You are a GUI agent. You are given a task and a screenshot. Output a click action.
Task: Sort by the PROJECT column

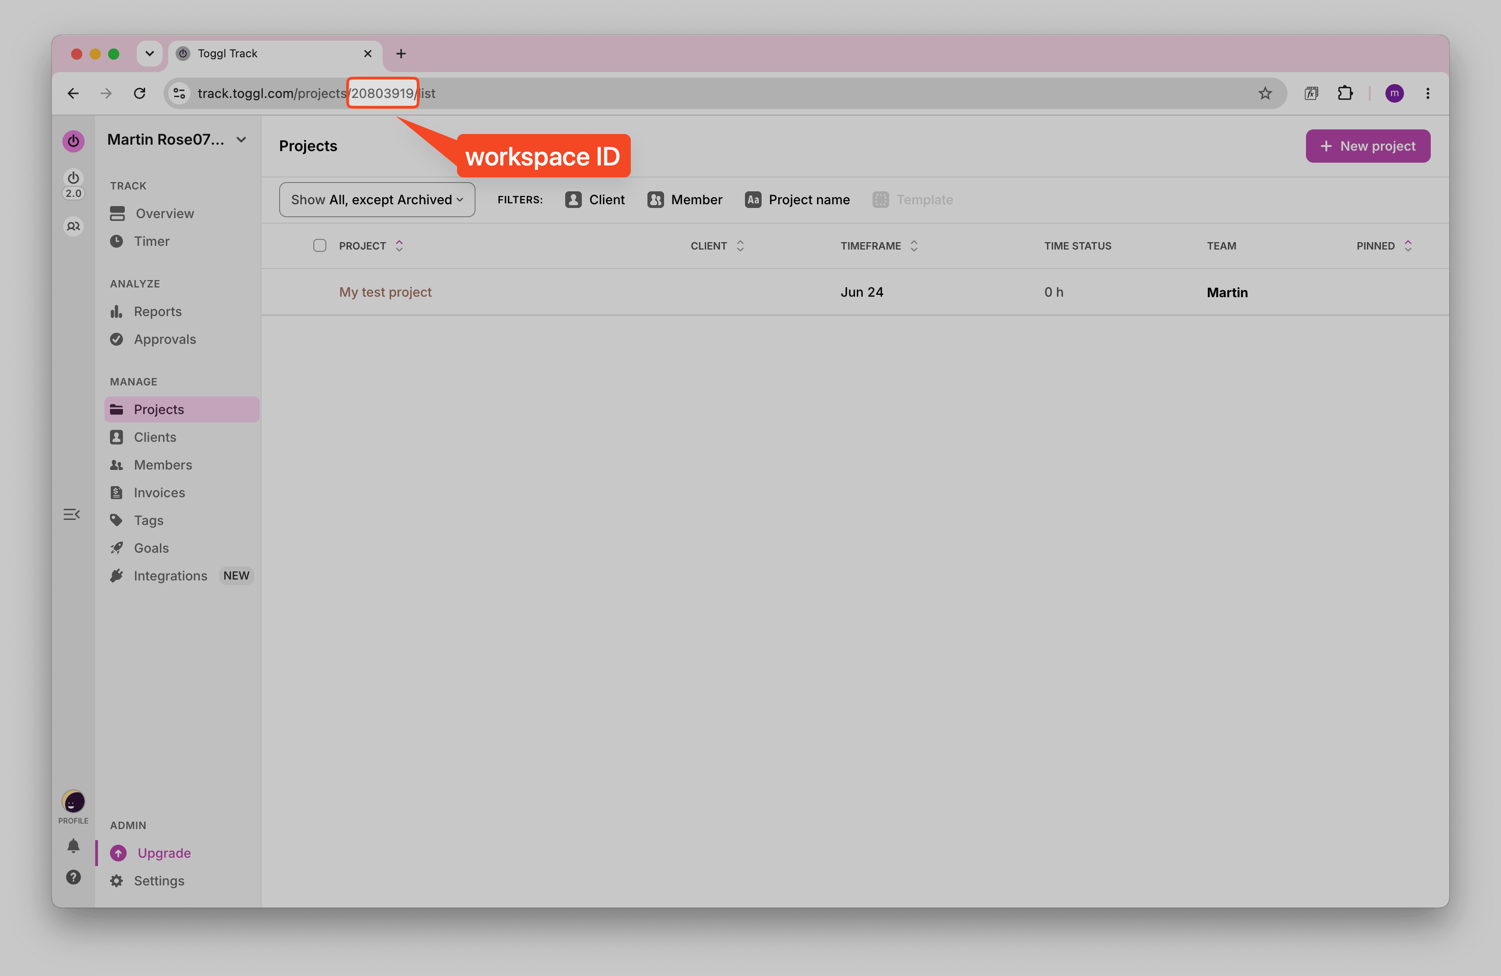371,246
